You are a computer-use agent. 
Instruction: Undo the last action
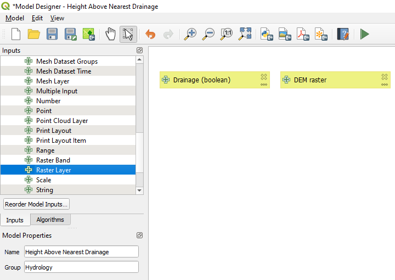pyautogui.click(x=150, y=34)
